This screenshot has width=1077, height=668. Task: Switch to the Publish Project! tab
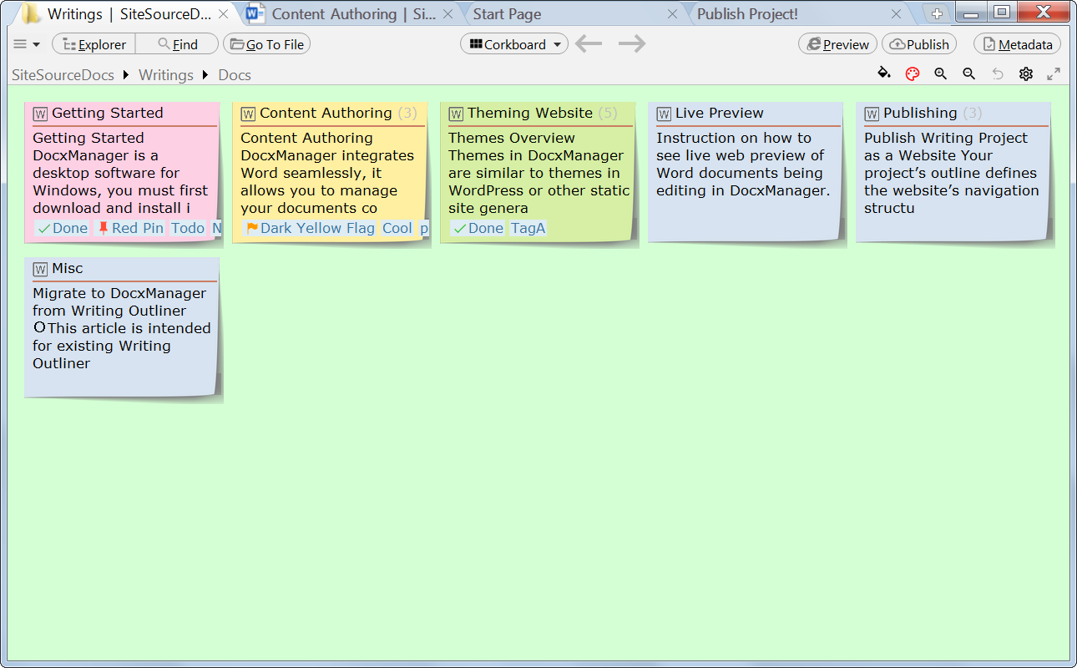point(747,14)
